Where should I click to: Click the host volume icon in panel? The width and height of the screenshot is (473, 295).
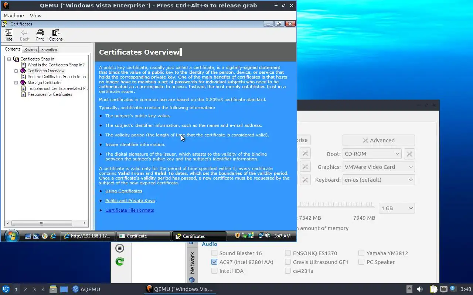[x=420, y=289]
